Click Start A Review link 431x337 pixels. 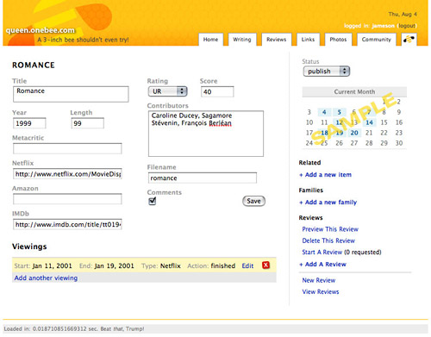pos(322,253)
